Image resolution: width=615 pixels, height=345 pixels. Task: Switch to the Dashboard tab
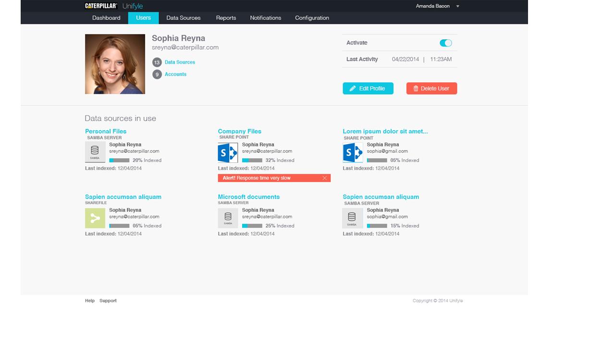coord(106,18)
